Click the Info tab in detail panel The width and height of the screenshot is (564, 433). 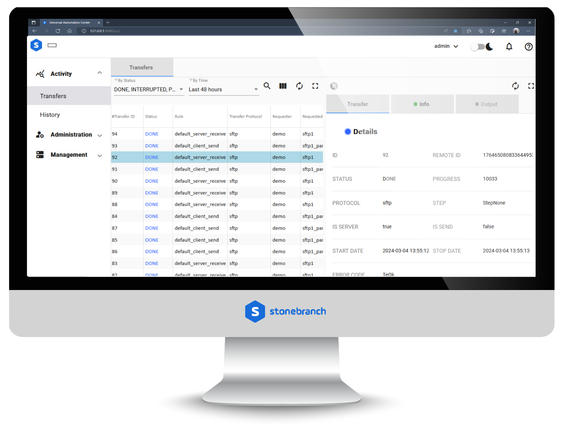coord(422,104)
